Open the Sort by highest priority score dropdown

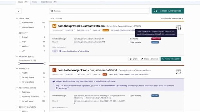pyautogui.click(x=172, y=18)
